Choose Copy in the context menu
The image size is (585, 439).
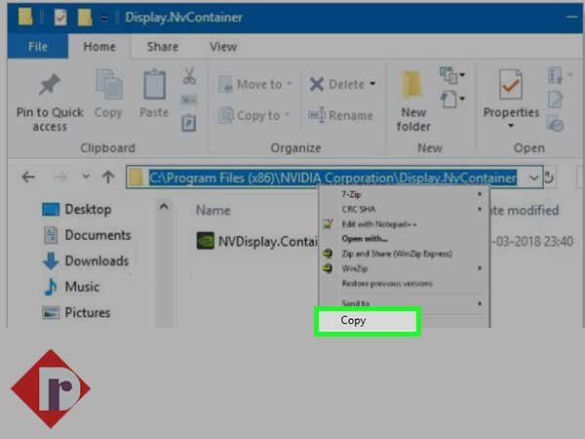[x=368, y=321]
